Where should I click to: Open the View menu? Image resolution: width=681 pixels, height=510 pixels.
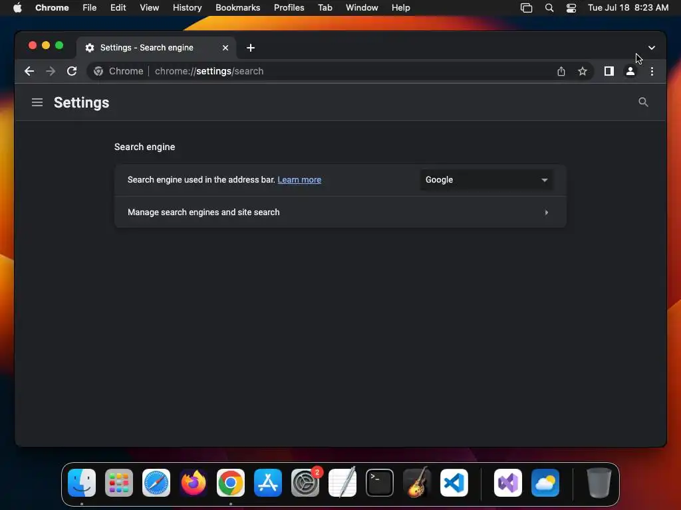(x=149, y=8)
